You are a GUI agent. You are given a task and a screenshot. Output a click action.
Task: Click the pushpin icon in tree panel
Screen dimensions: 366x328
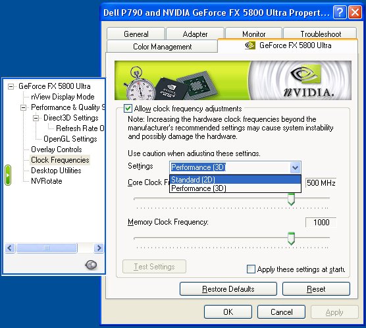91,265
